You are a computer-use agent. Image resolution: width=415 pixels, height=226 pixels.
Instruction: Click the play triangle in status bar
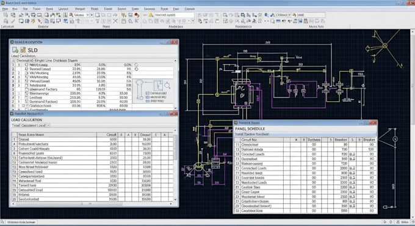click(x=385, y=222)
